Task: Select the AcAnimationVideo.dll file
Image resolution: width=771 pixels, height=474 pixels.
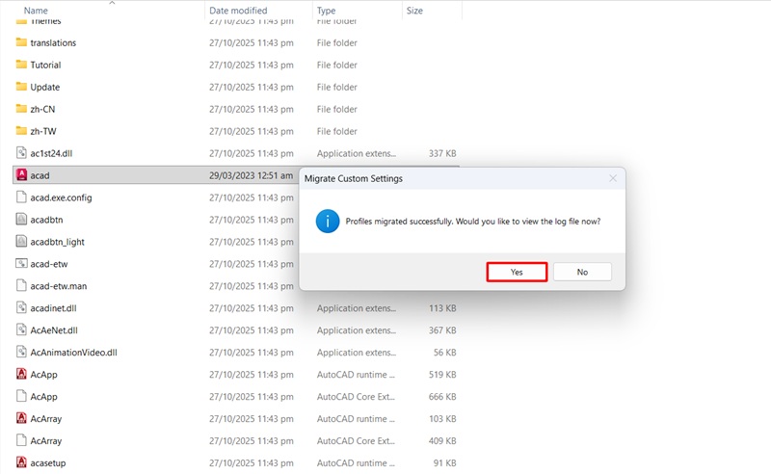Action: (73, 353)
